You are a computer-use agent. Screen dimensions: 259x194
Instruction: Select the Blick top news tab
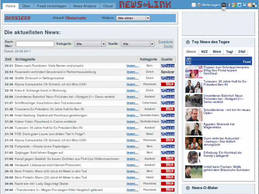coord(217,52)
